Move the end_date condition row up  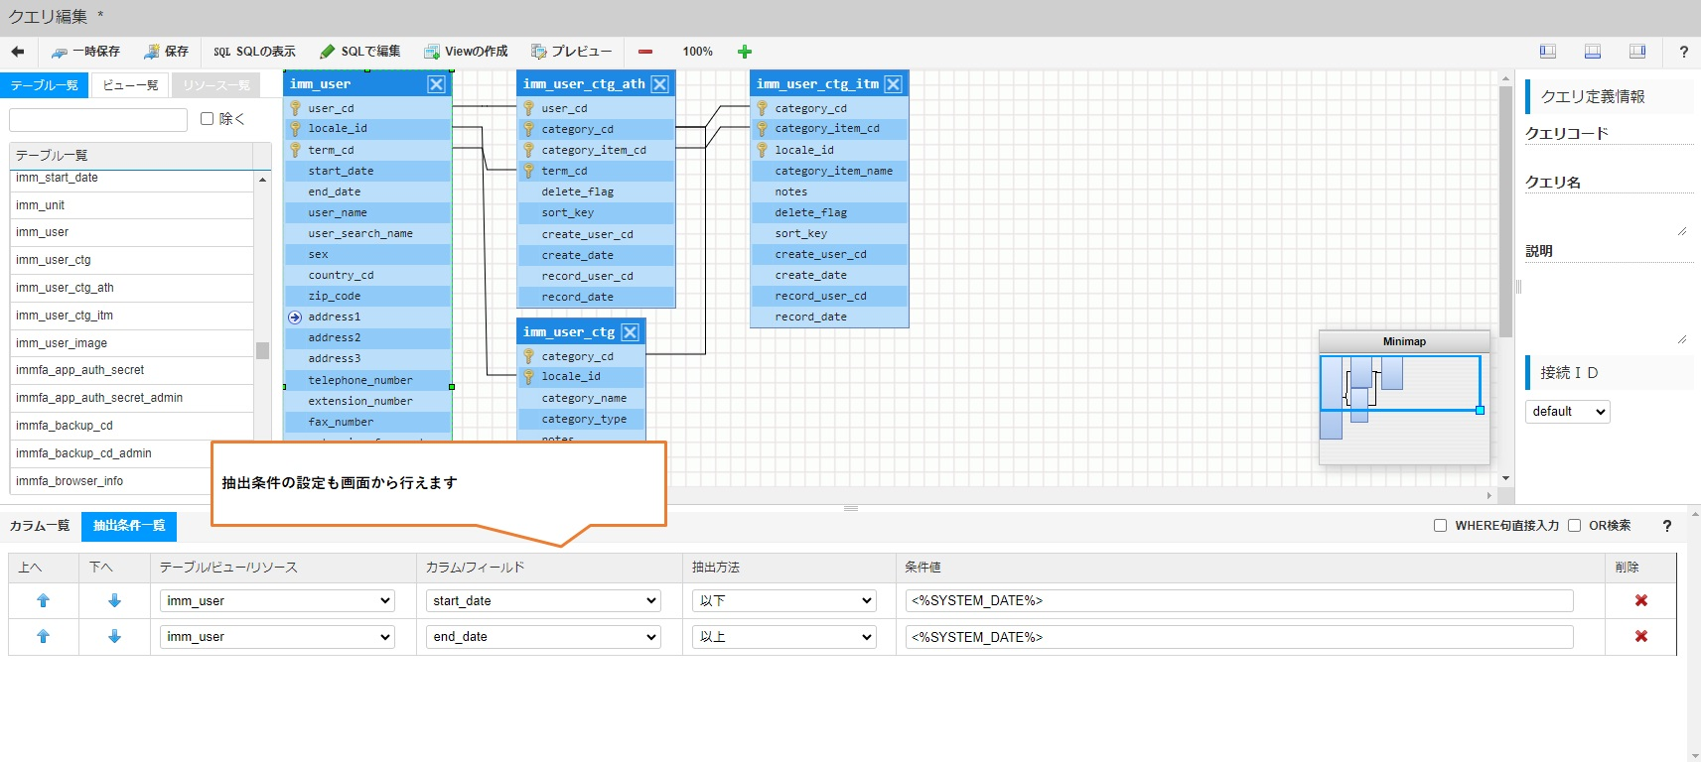click(x=43, y=637)
